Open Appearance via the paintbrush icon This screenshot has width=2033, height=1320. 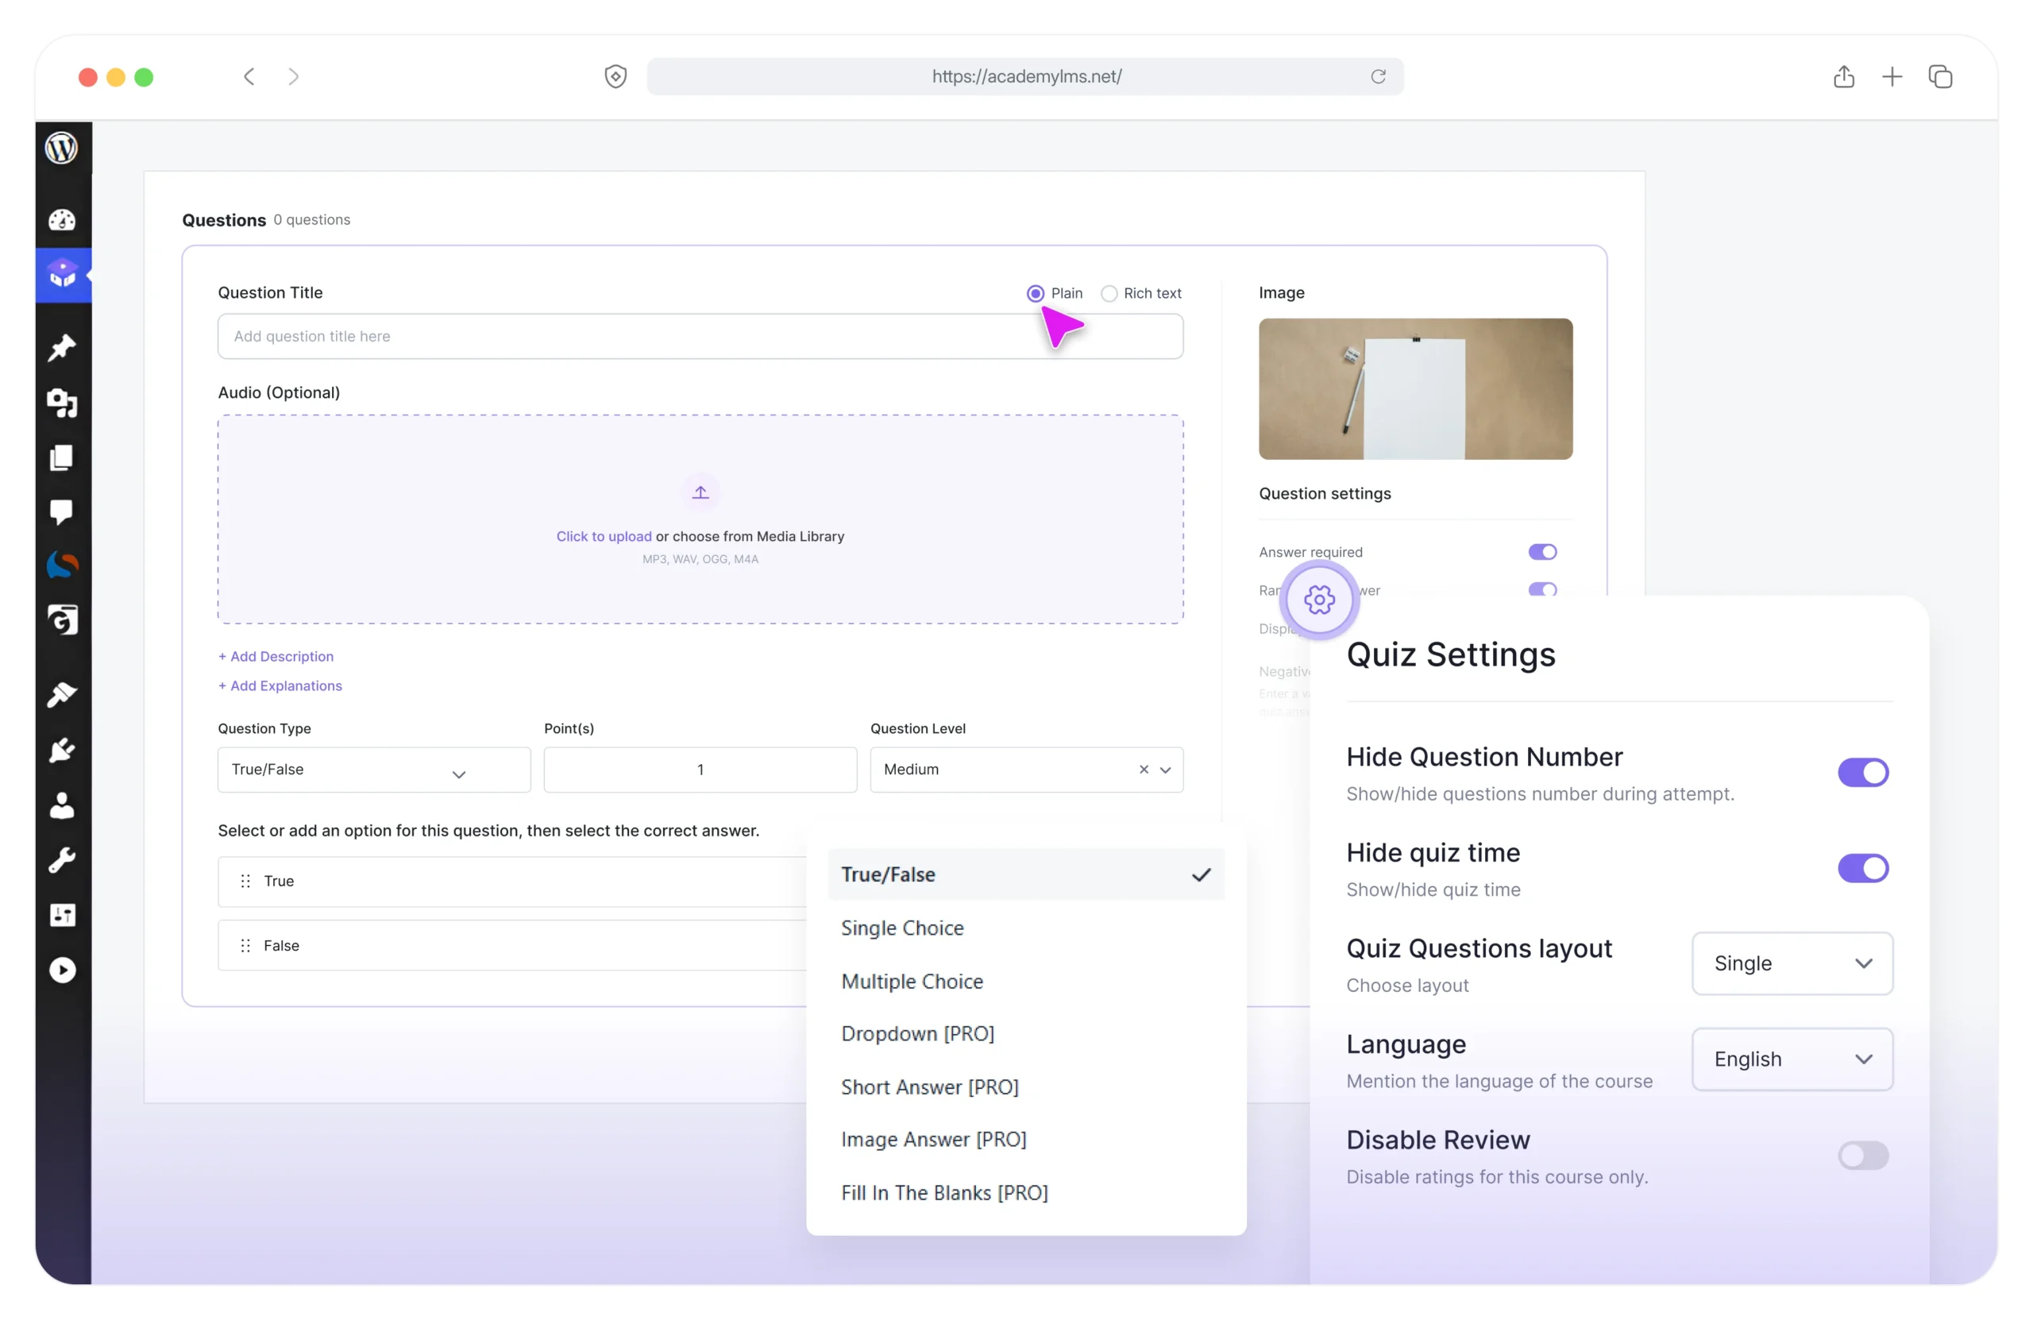(x=61, y=695)
